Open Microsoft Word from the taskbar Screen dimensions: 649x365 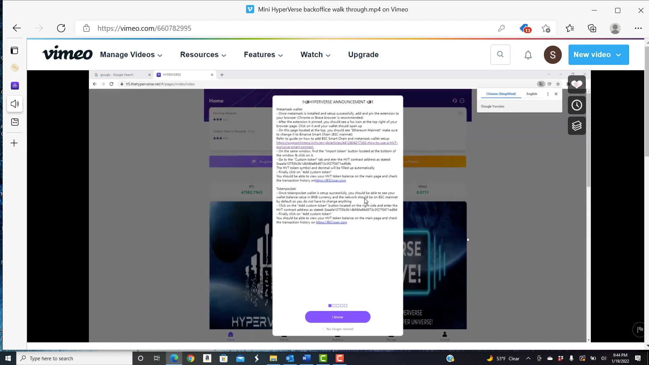pyautogui.click(x=306, y=358)
